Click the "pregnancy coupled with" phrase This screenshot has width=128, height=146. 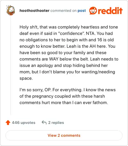click(x=57, y=96)
